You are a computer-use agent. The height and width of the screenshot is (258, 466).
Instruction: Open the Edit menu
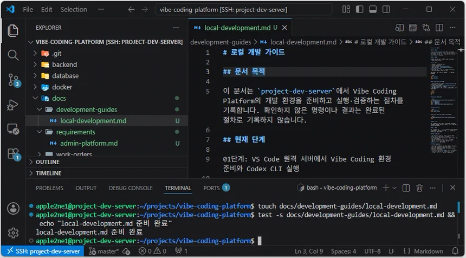(47, 10)
